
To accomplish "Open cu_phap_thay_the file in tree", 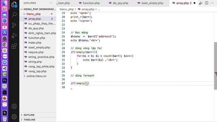I will 38,23.
